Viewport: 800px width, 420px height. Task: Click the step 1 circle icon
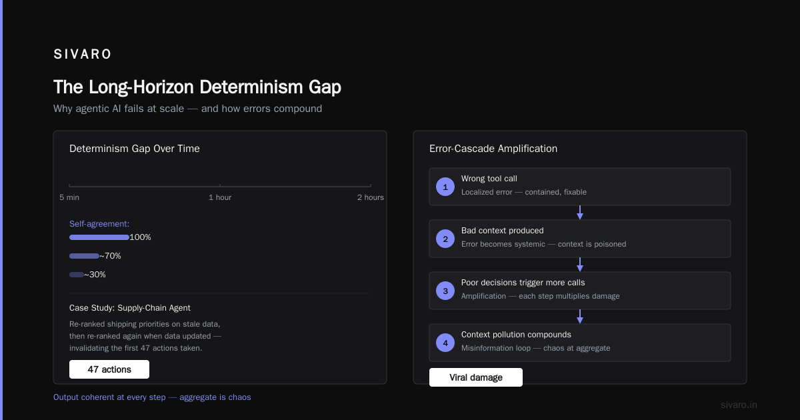tap(445, 187)
